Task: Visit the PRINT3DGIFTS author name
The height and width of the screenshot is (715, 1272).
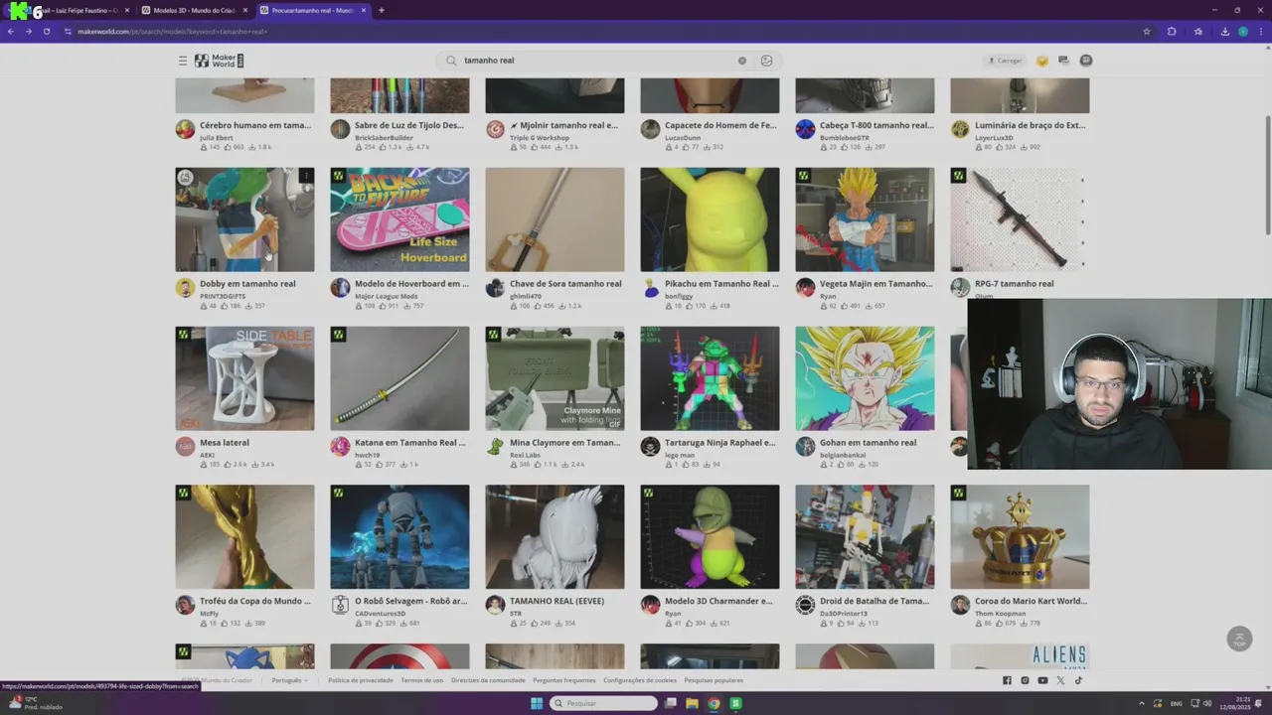Action: click(x=223, y=296)
